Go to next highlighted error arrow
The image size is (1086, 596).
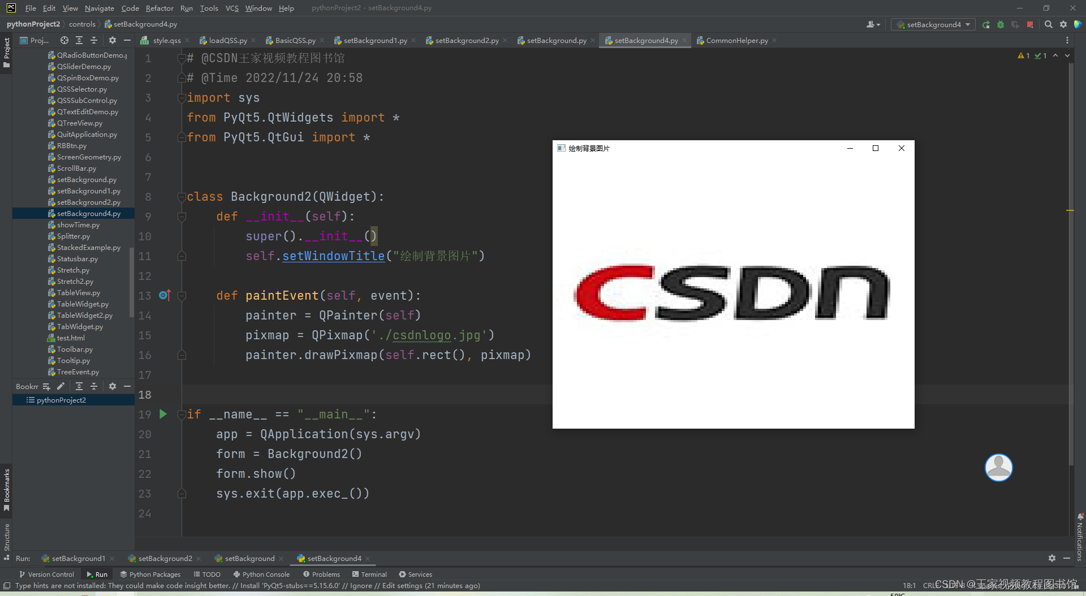tap(1067, 55)
